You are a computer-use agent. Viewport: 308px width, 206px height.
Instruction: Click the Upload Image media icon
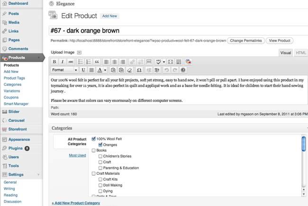click(x=79, y=53)
